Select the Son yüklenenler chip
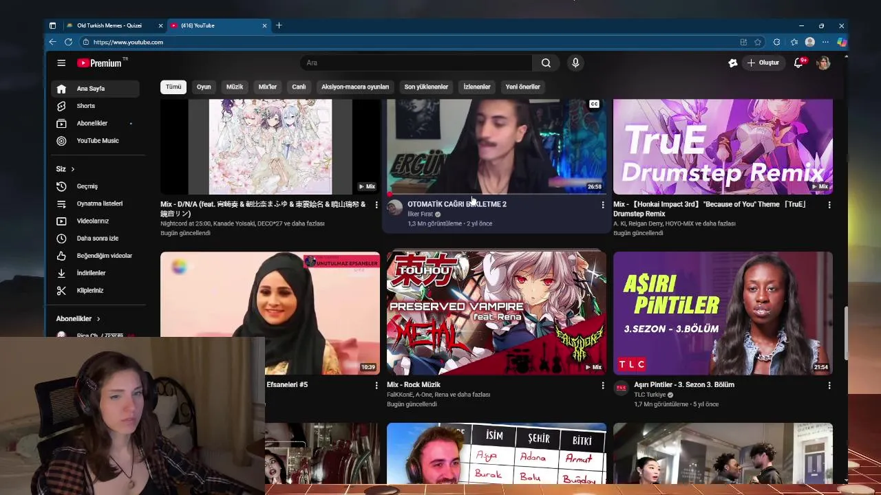The height and width of the screenshot is (495, 881). (426, 87)
